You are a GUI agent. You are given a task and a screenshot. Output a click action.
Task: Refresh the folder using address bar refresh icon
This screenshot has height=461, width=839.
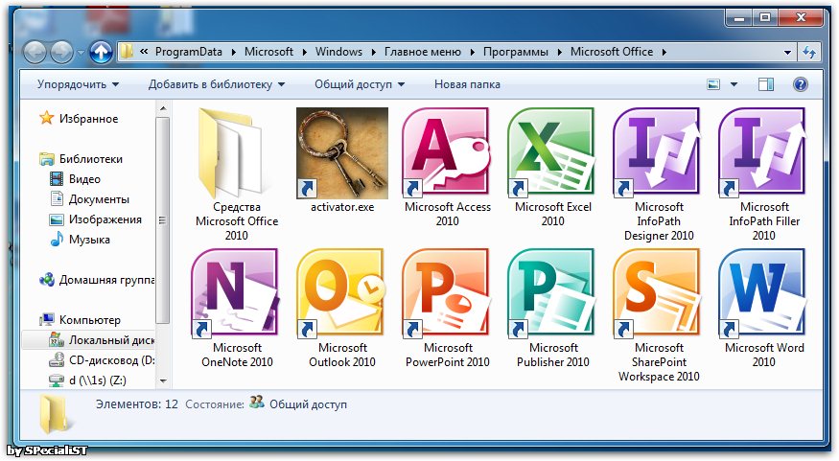pyautogui.click(x=809, y=53)
